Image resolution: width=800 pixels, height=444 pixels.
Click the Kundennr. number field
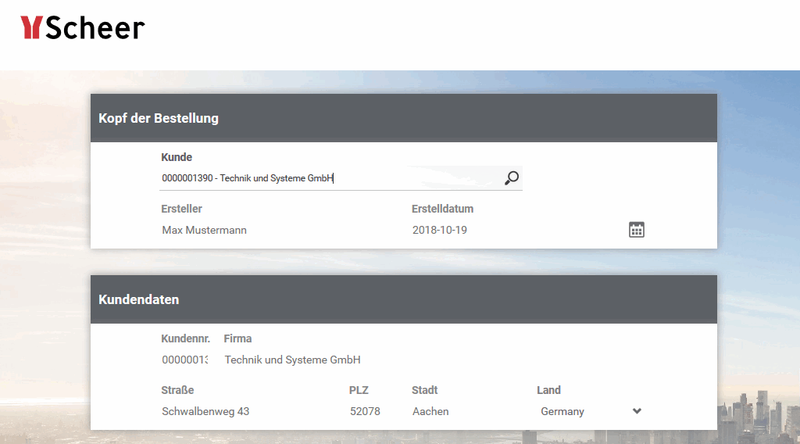[184, 360]
